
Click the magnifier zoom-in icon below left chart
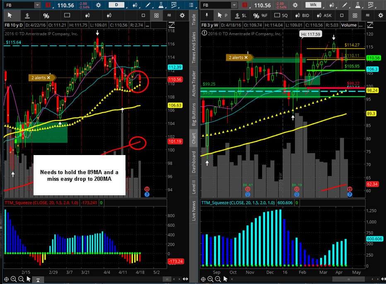coord(14,279)
